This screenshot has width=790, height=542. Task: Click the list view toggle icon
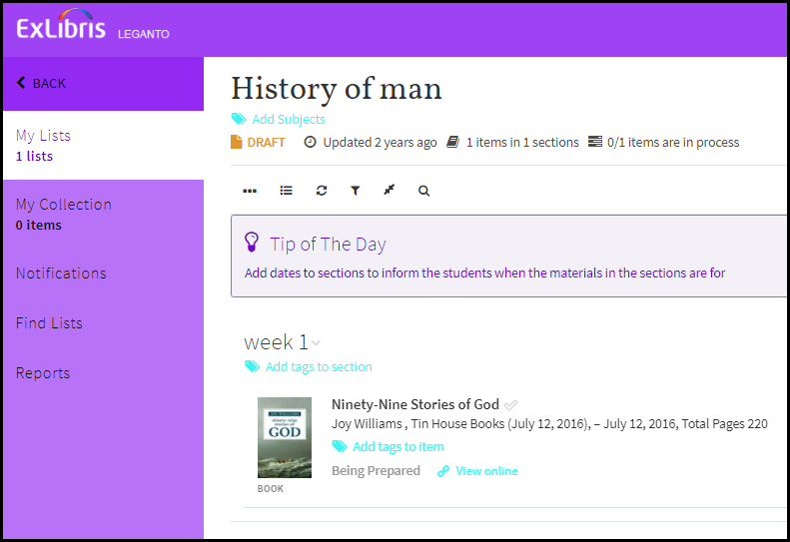287,191
